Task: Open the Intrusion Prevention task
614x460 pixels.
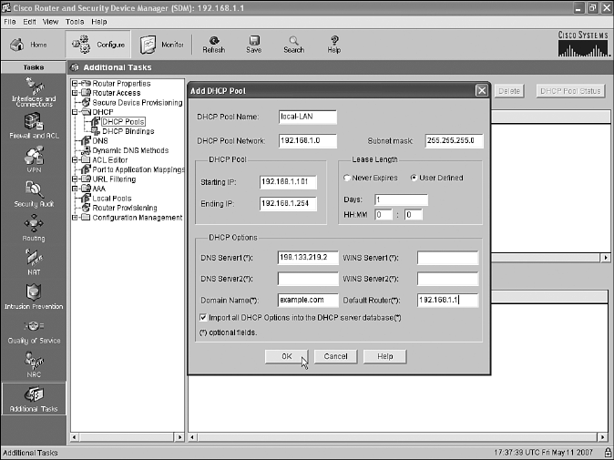Action: pos(34,297)
